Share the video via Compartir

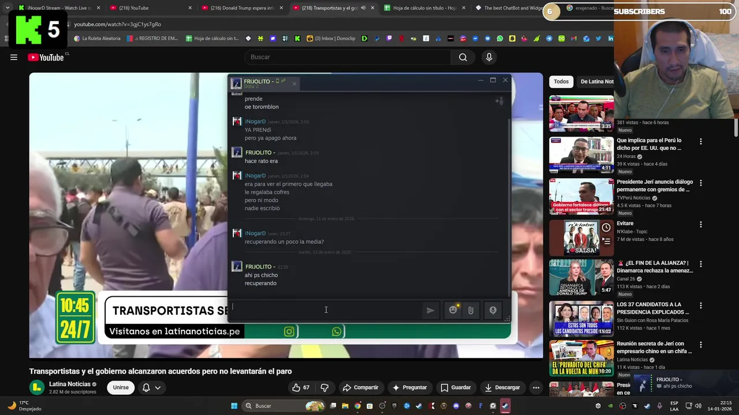(360, 387)
